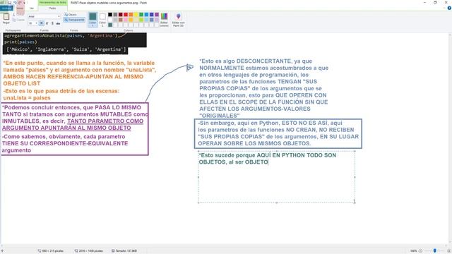Open the Editar colores dialog

164,20
